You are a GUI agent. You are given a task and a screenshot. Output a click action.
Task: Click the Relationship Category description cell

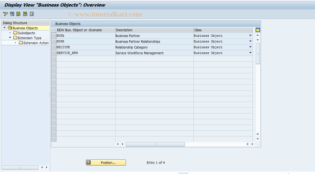(x=154, y=47)
